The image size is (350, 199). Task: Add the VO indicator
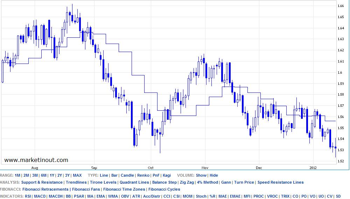point(313,196)
